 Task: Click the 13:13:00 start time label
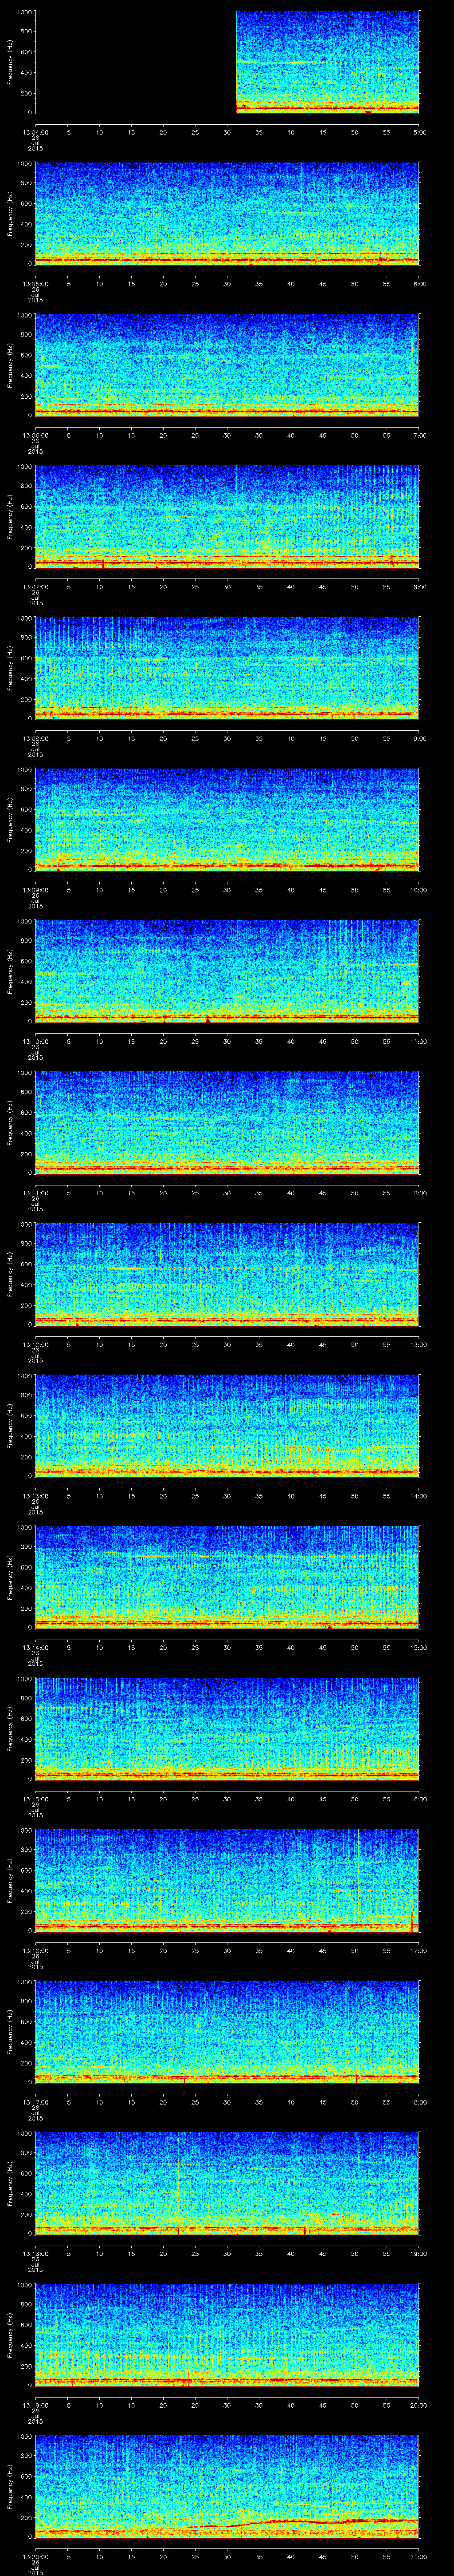(x=35, y=1496)
